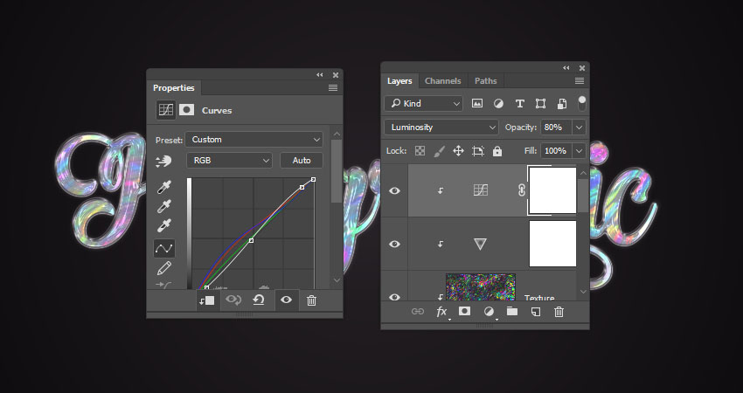Switch to the Paths tab
743x393 pixels.
(485, 81)
